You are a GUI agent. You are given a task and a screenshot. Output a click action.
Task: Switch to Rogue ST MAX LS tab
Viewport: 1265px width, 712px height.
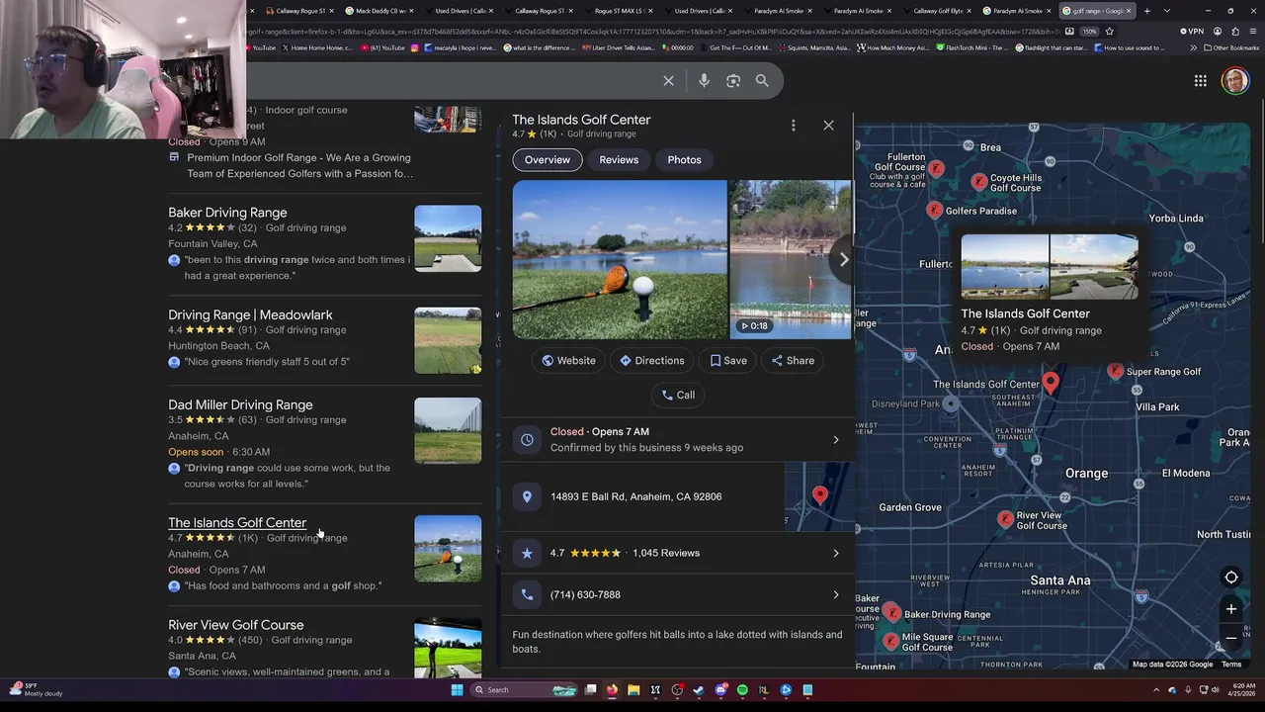click(618, 11)
